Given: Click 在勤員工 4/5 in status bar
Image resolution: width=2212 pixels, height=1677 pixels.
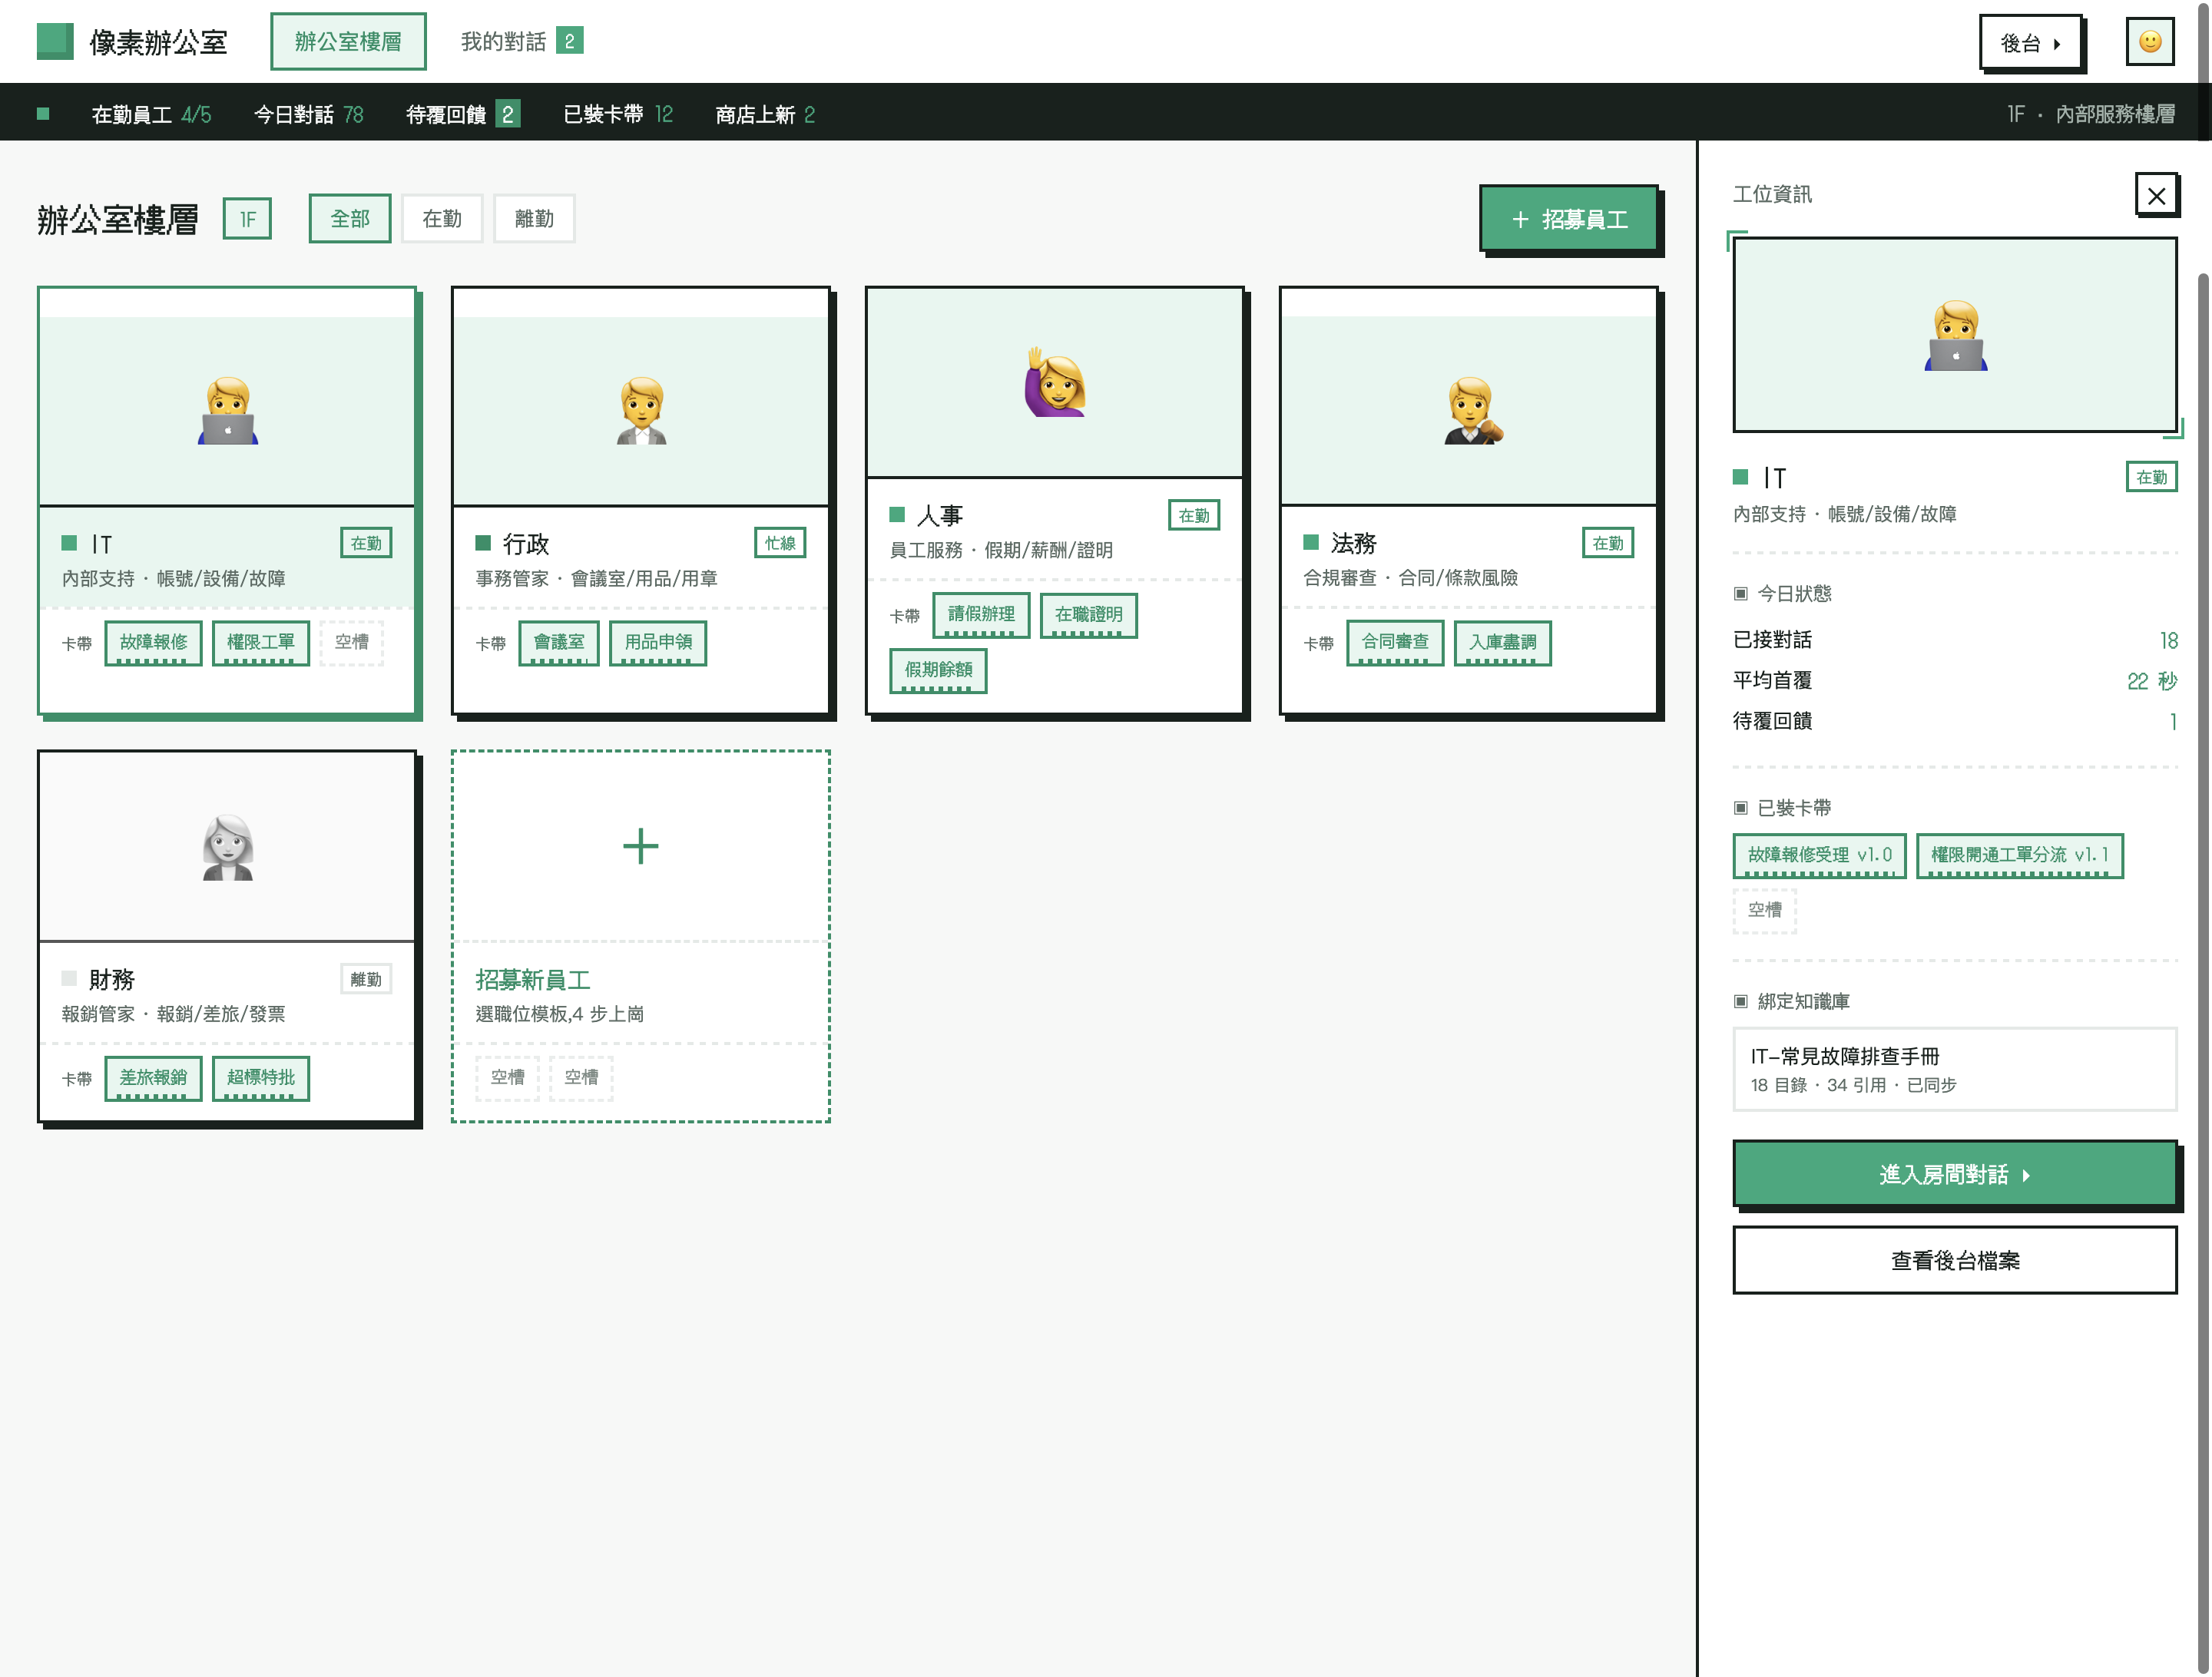Looking at the screenshot, I should pos(151,114).
